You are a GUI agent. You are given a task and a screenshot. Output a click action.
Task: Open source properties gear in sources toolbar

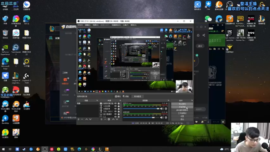tap(109, 119)
